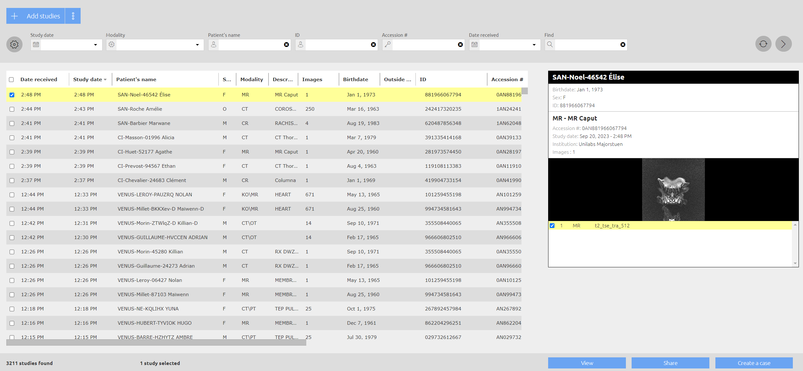Click the horizontal scrollbar under the table
The image size is (803, 371).
(156, 343)
